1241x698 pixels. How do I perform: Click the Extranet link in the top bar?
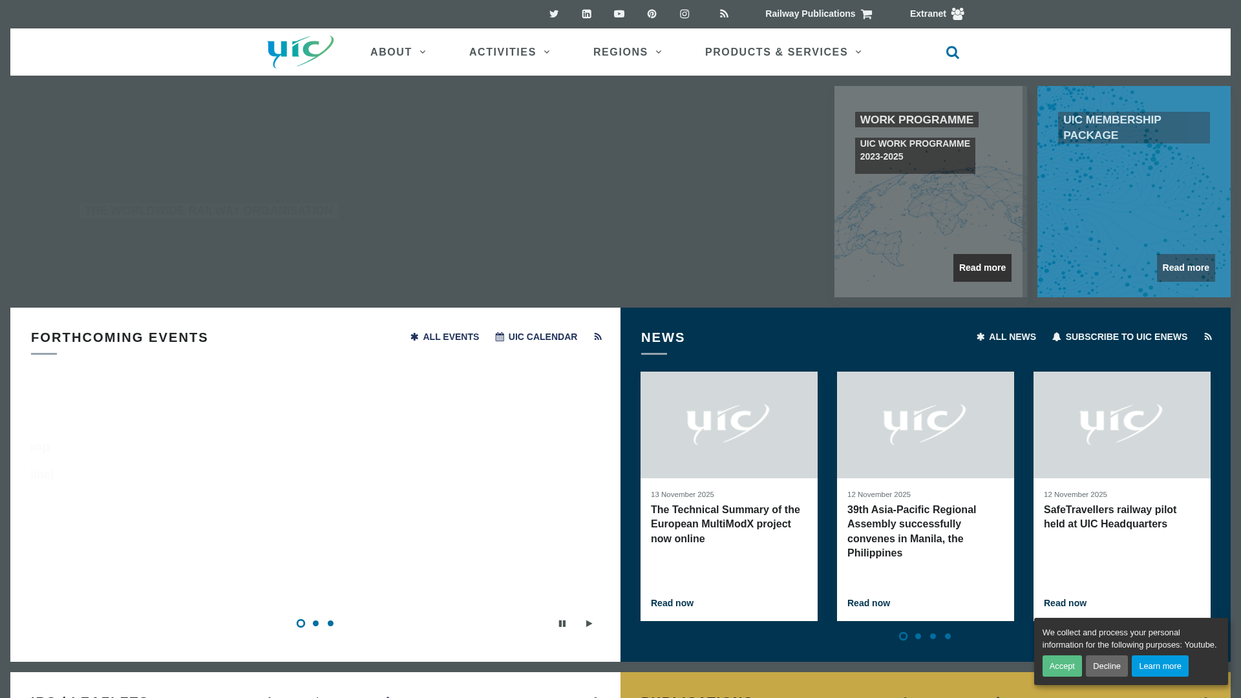click(x=928, y=14)
